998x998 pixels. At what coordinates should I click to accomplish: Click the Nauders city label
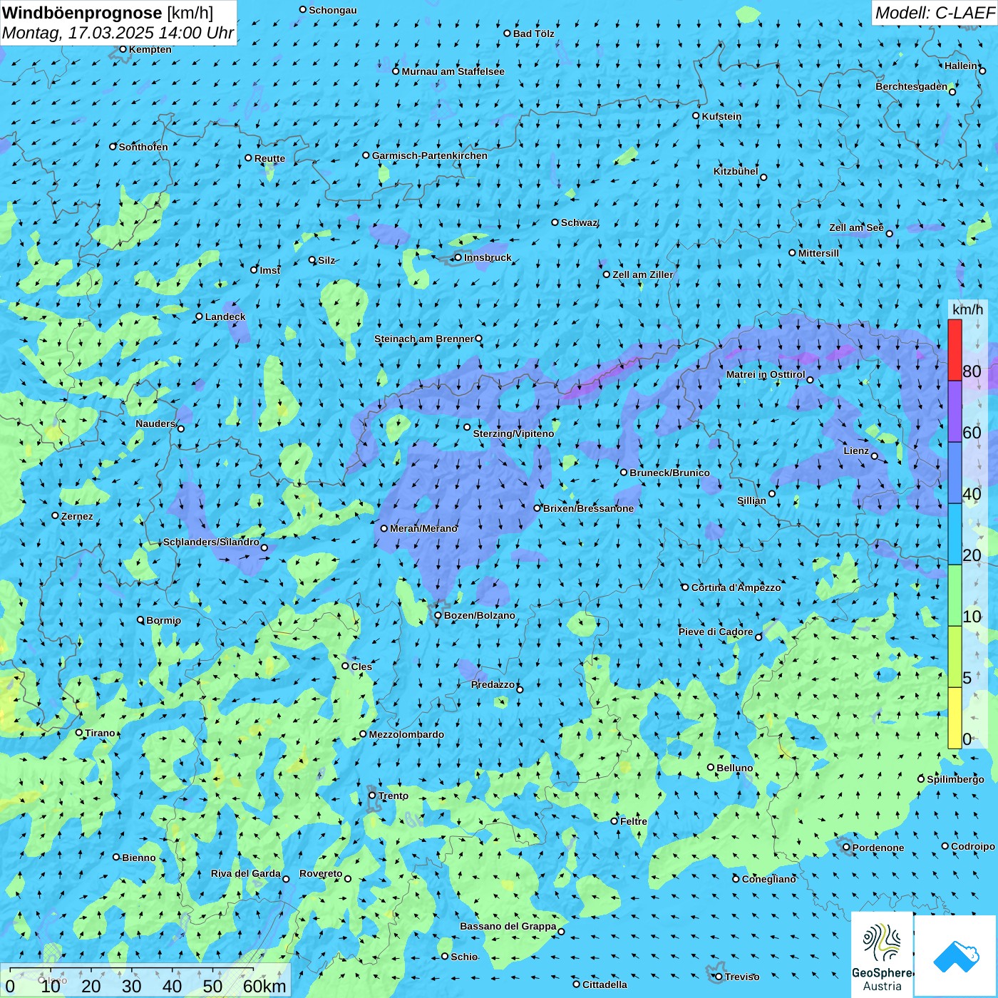tap(155, 423)
